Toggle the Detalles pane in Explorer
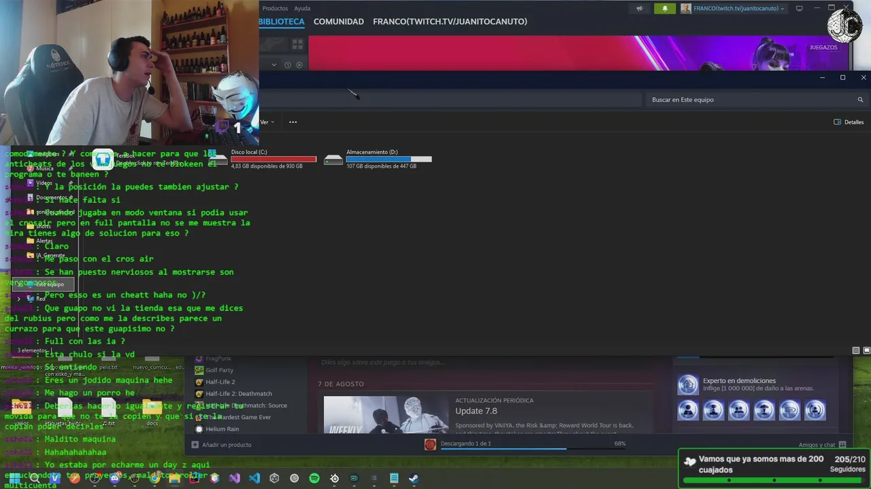This screenshot has width=871, height=489. point(849,122)
